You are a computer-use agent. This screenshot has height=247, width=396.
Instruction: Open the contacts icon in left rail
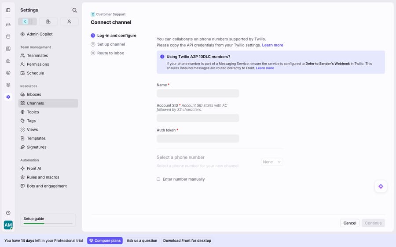coord(8,49)
